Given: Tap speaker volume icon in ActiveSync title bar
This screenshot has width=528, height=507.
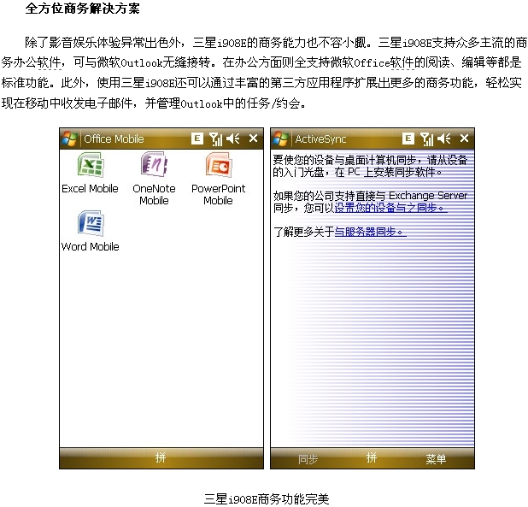Looking at the screenshot, I should coord(444,139).
